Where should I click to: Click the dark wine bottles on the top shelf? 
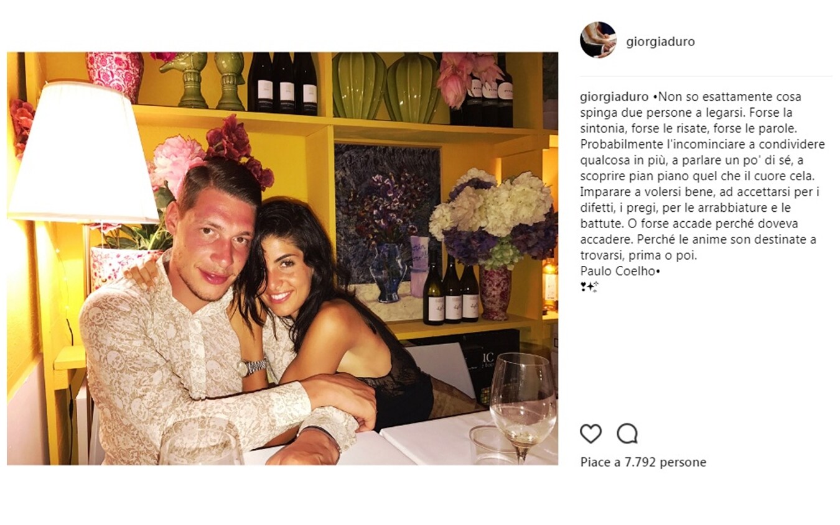tap(282, 83)
